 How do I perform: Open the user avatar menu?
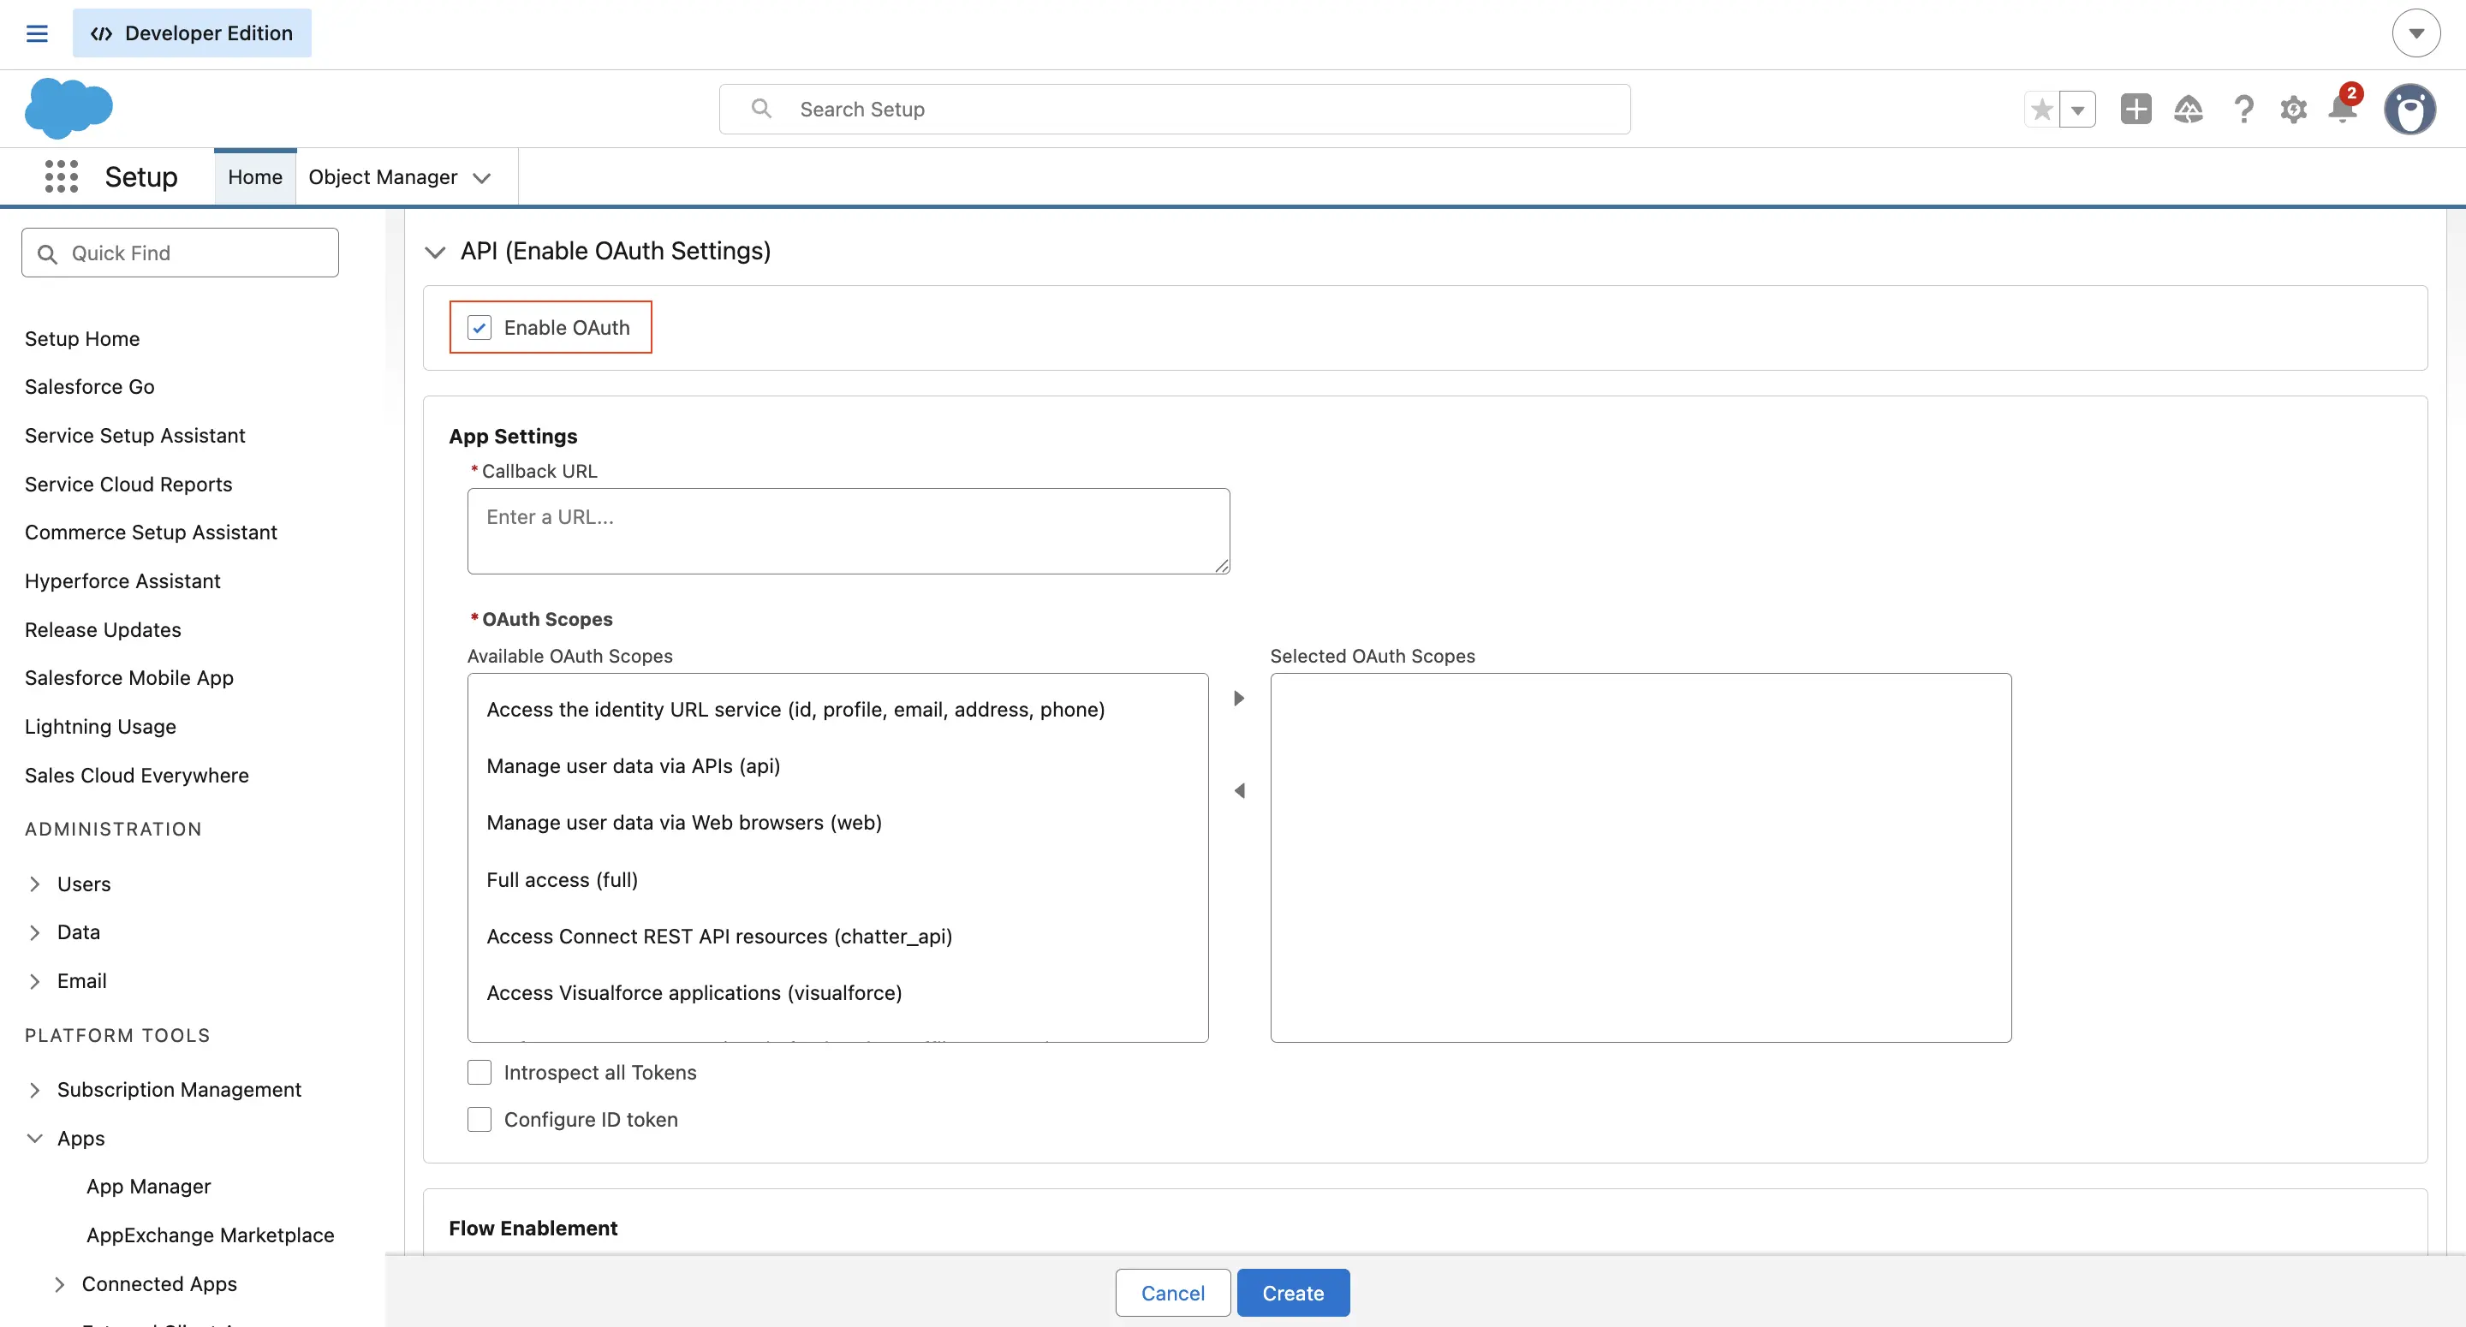coord(2410,108)
